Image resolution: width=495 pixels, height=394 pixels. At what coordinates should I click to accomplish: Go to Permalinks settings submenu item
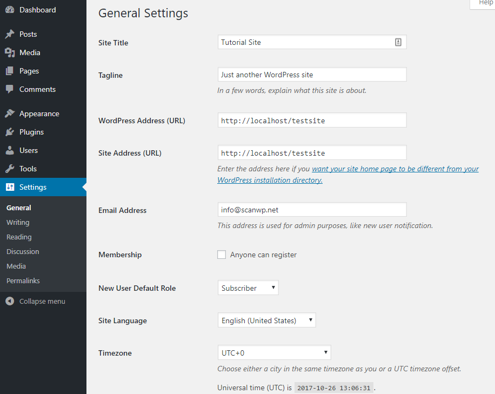click(23, 281)
